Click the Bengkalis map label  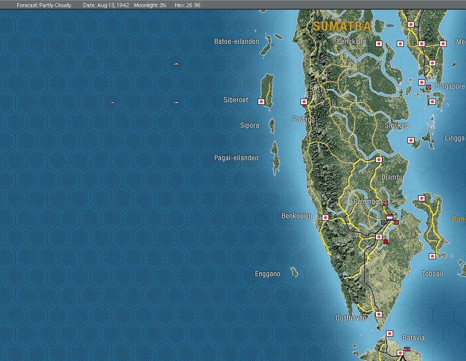(351, 42)
